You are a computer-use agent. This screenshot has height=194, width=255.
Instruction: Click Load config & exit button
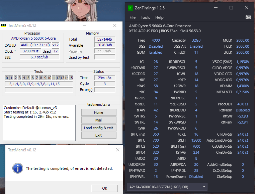click(x=99, y=128)
